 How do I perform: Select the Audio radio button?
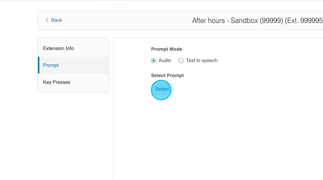153,61
